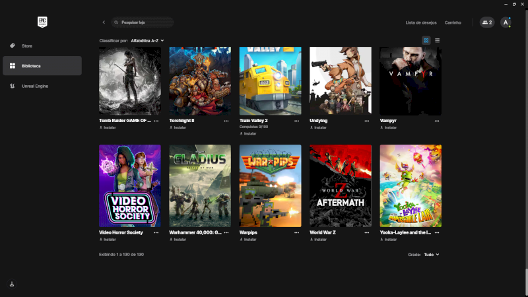Open more options for Video Horror Society
The width and height of the screenshot is (528, 297).
point(156,233)
